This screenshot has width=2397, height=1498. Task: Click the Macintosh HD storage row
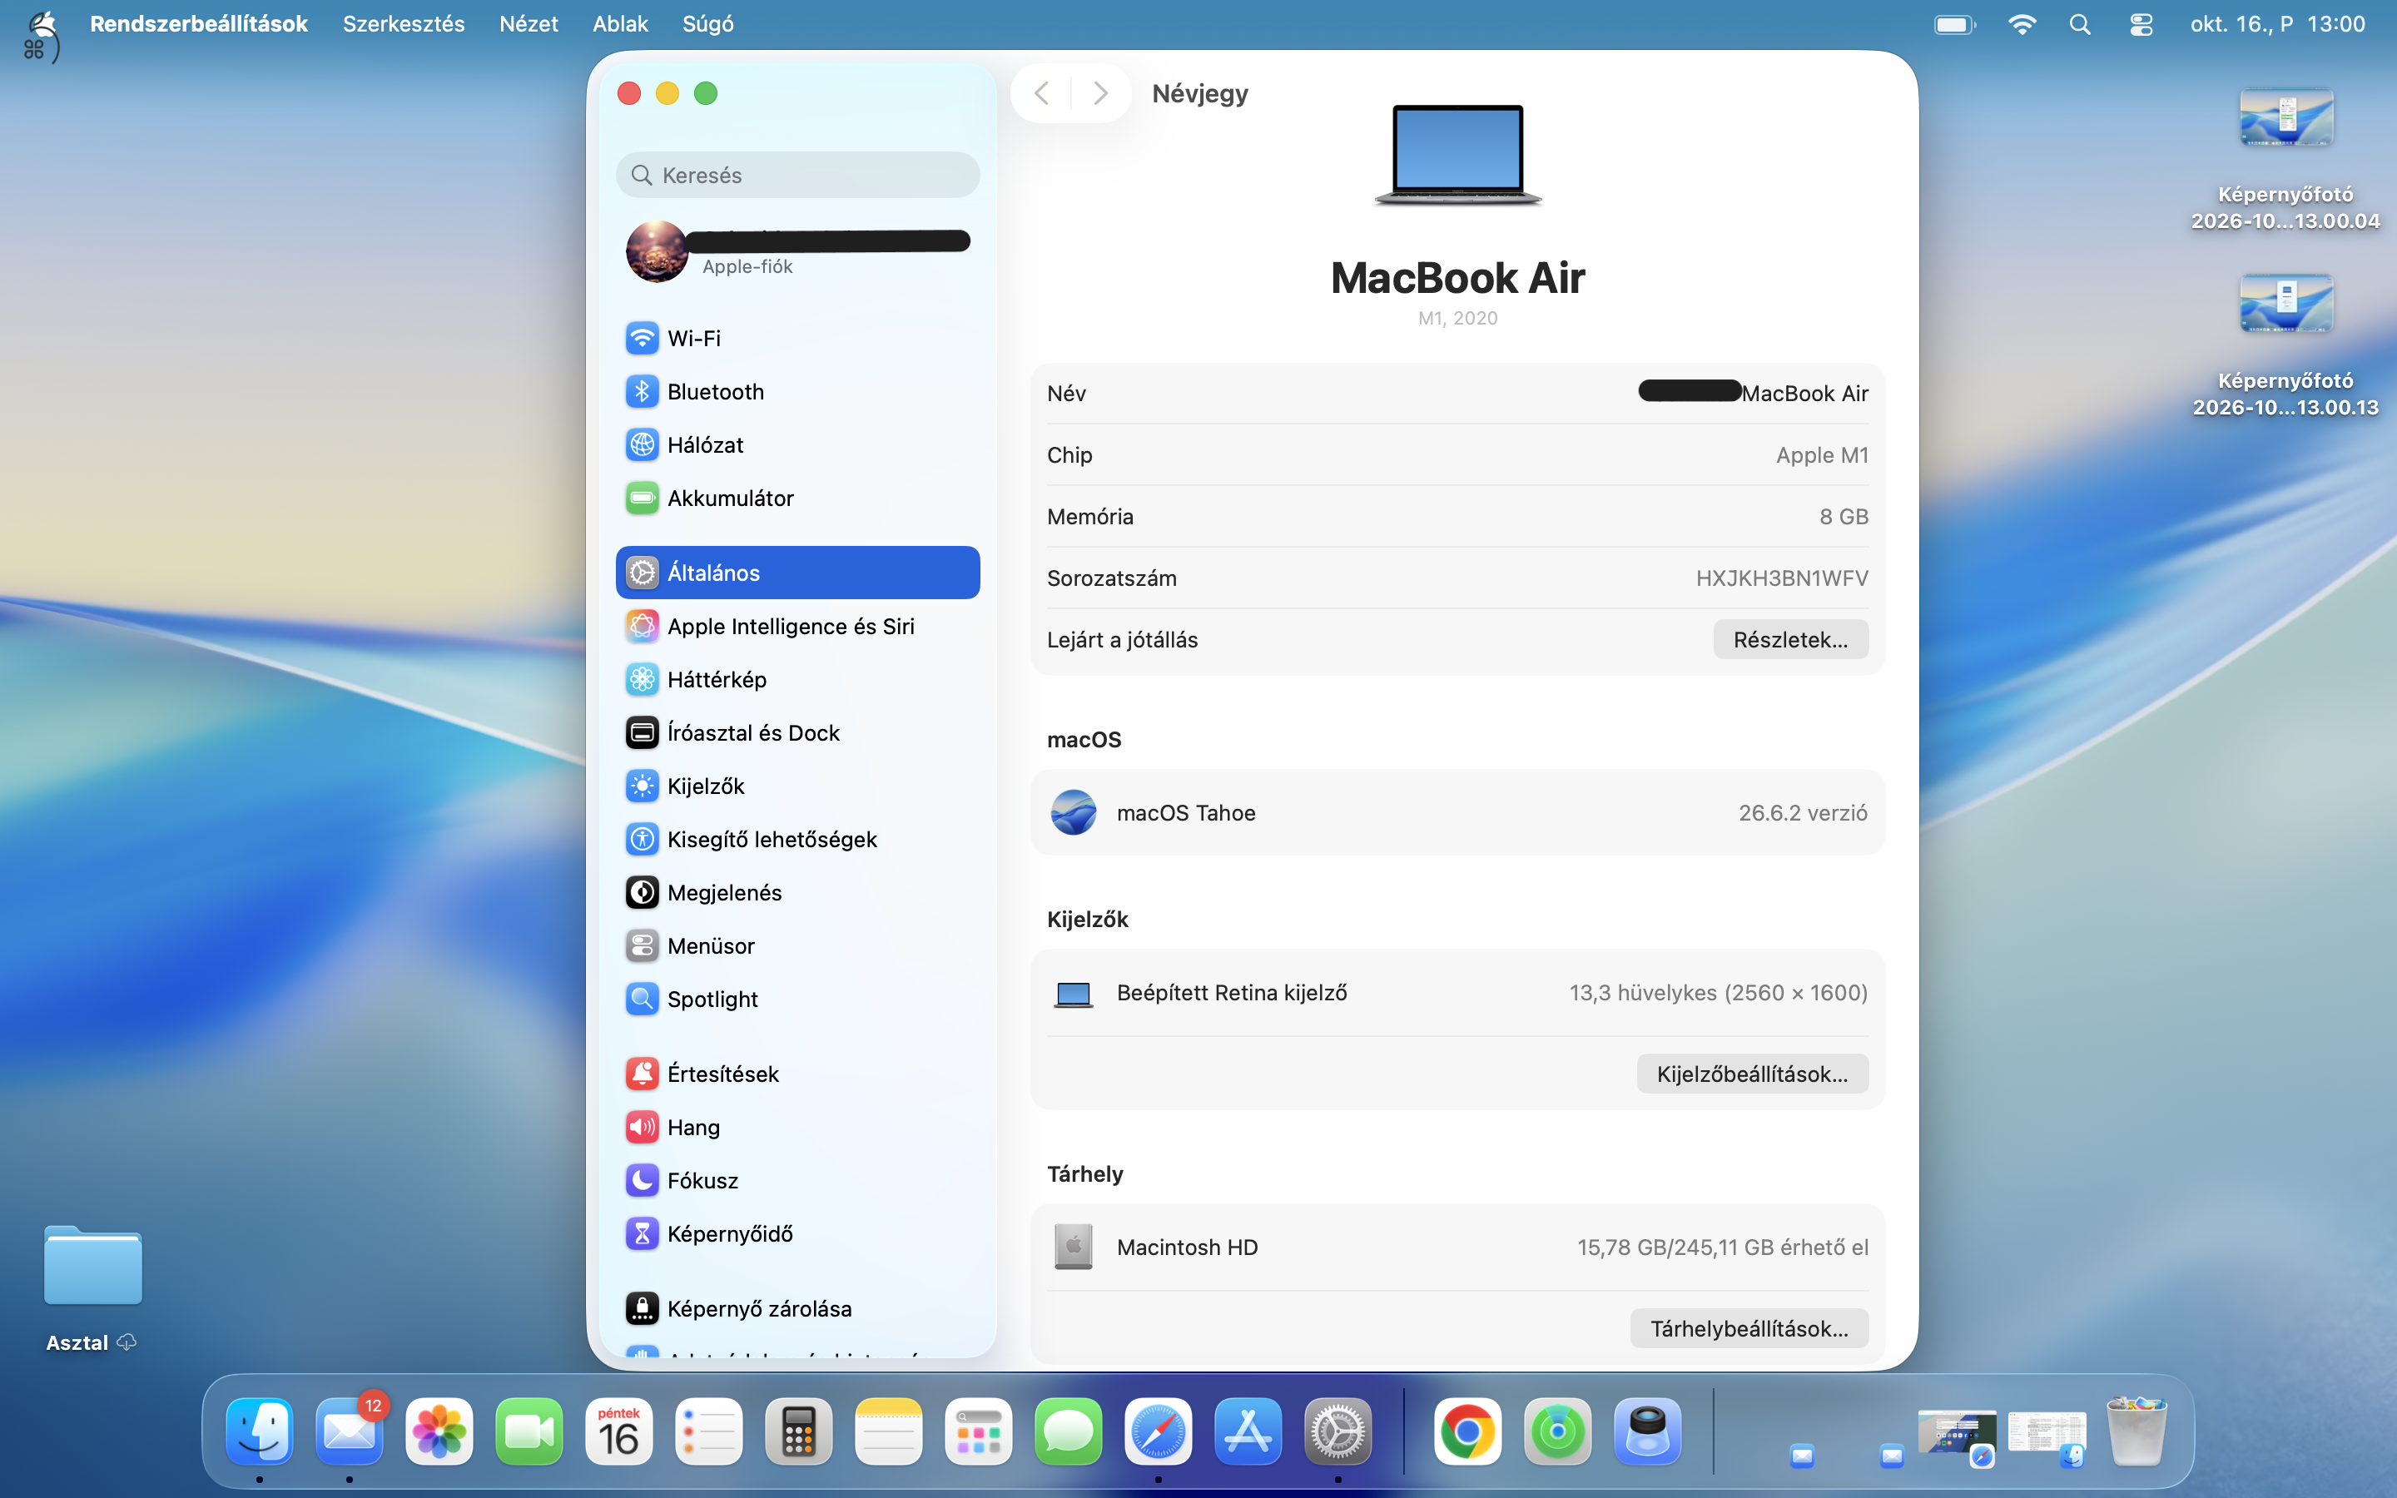click(x=1457, y=1248)
